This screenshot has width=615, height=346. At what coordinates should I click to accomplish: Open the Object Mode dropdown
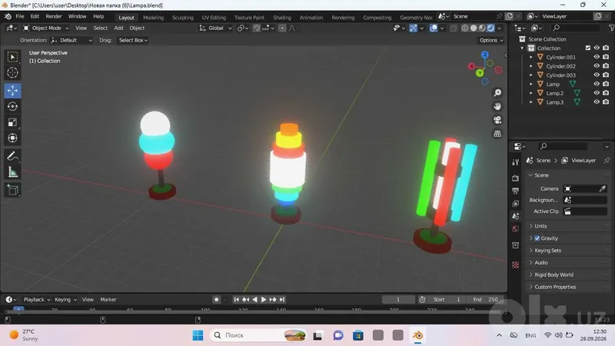click(x=45, y=28)
